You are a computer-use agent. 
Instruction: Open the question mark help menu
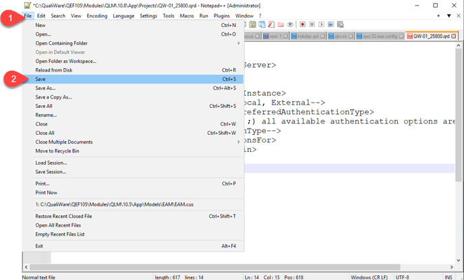tap(260, 16)
